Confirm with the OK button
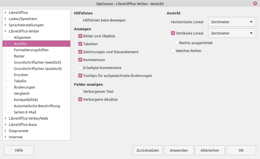The image size is (260, 159). (241, 150)
